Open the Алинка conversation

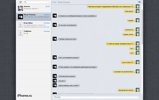pos(33,8)
